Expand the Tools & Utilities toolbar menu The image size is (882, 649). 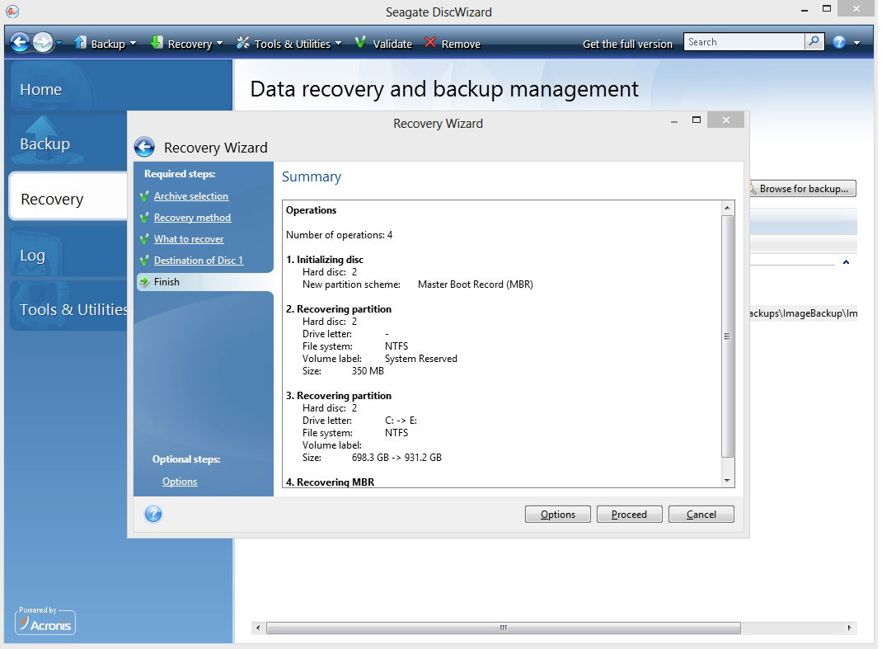(289, 44)
